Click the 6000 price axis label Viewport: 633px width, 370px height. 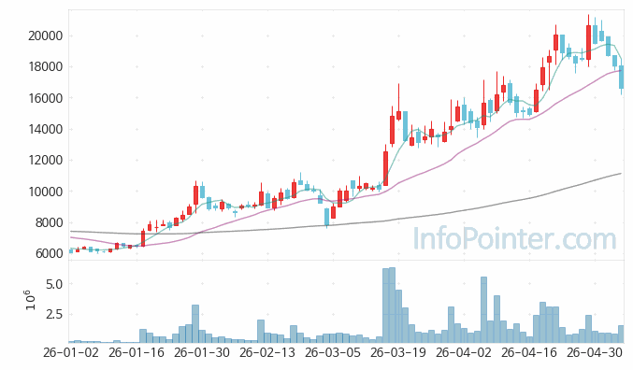click(x=49, y=253)
